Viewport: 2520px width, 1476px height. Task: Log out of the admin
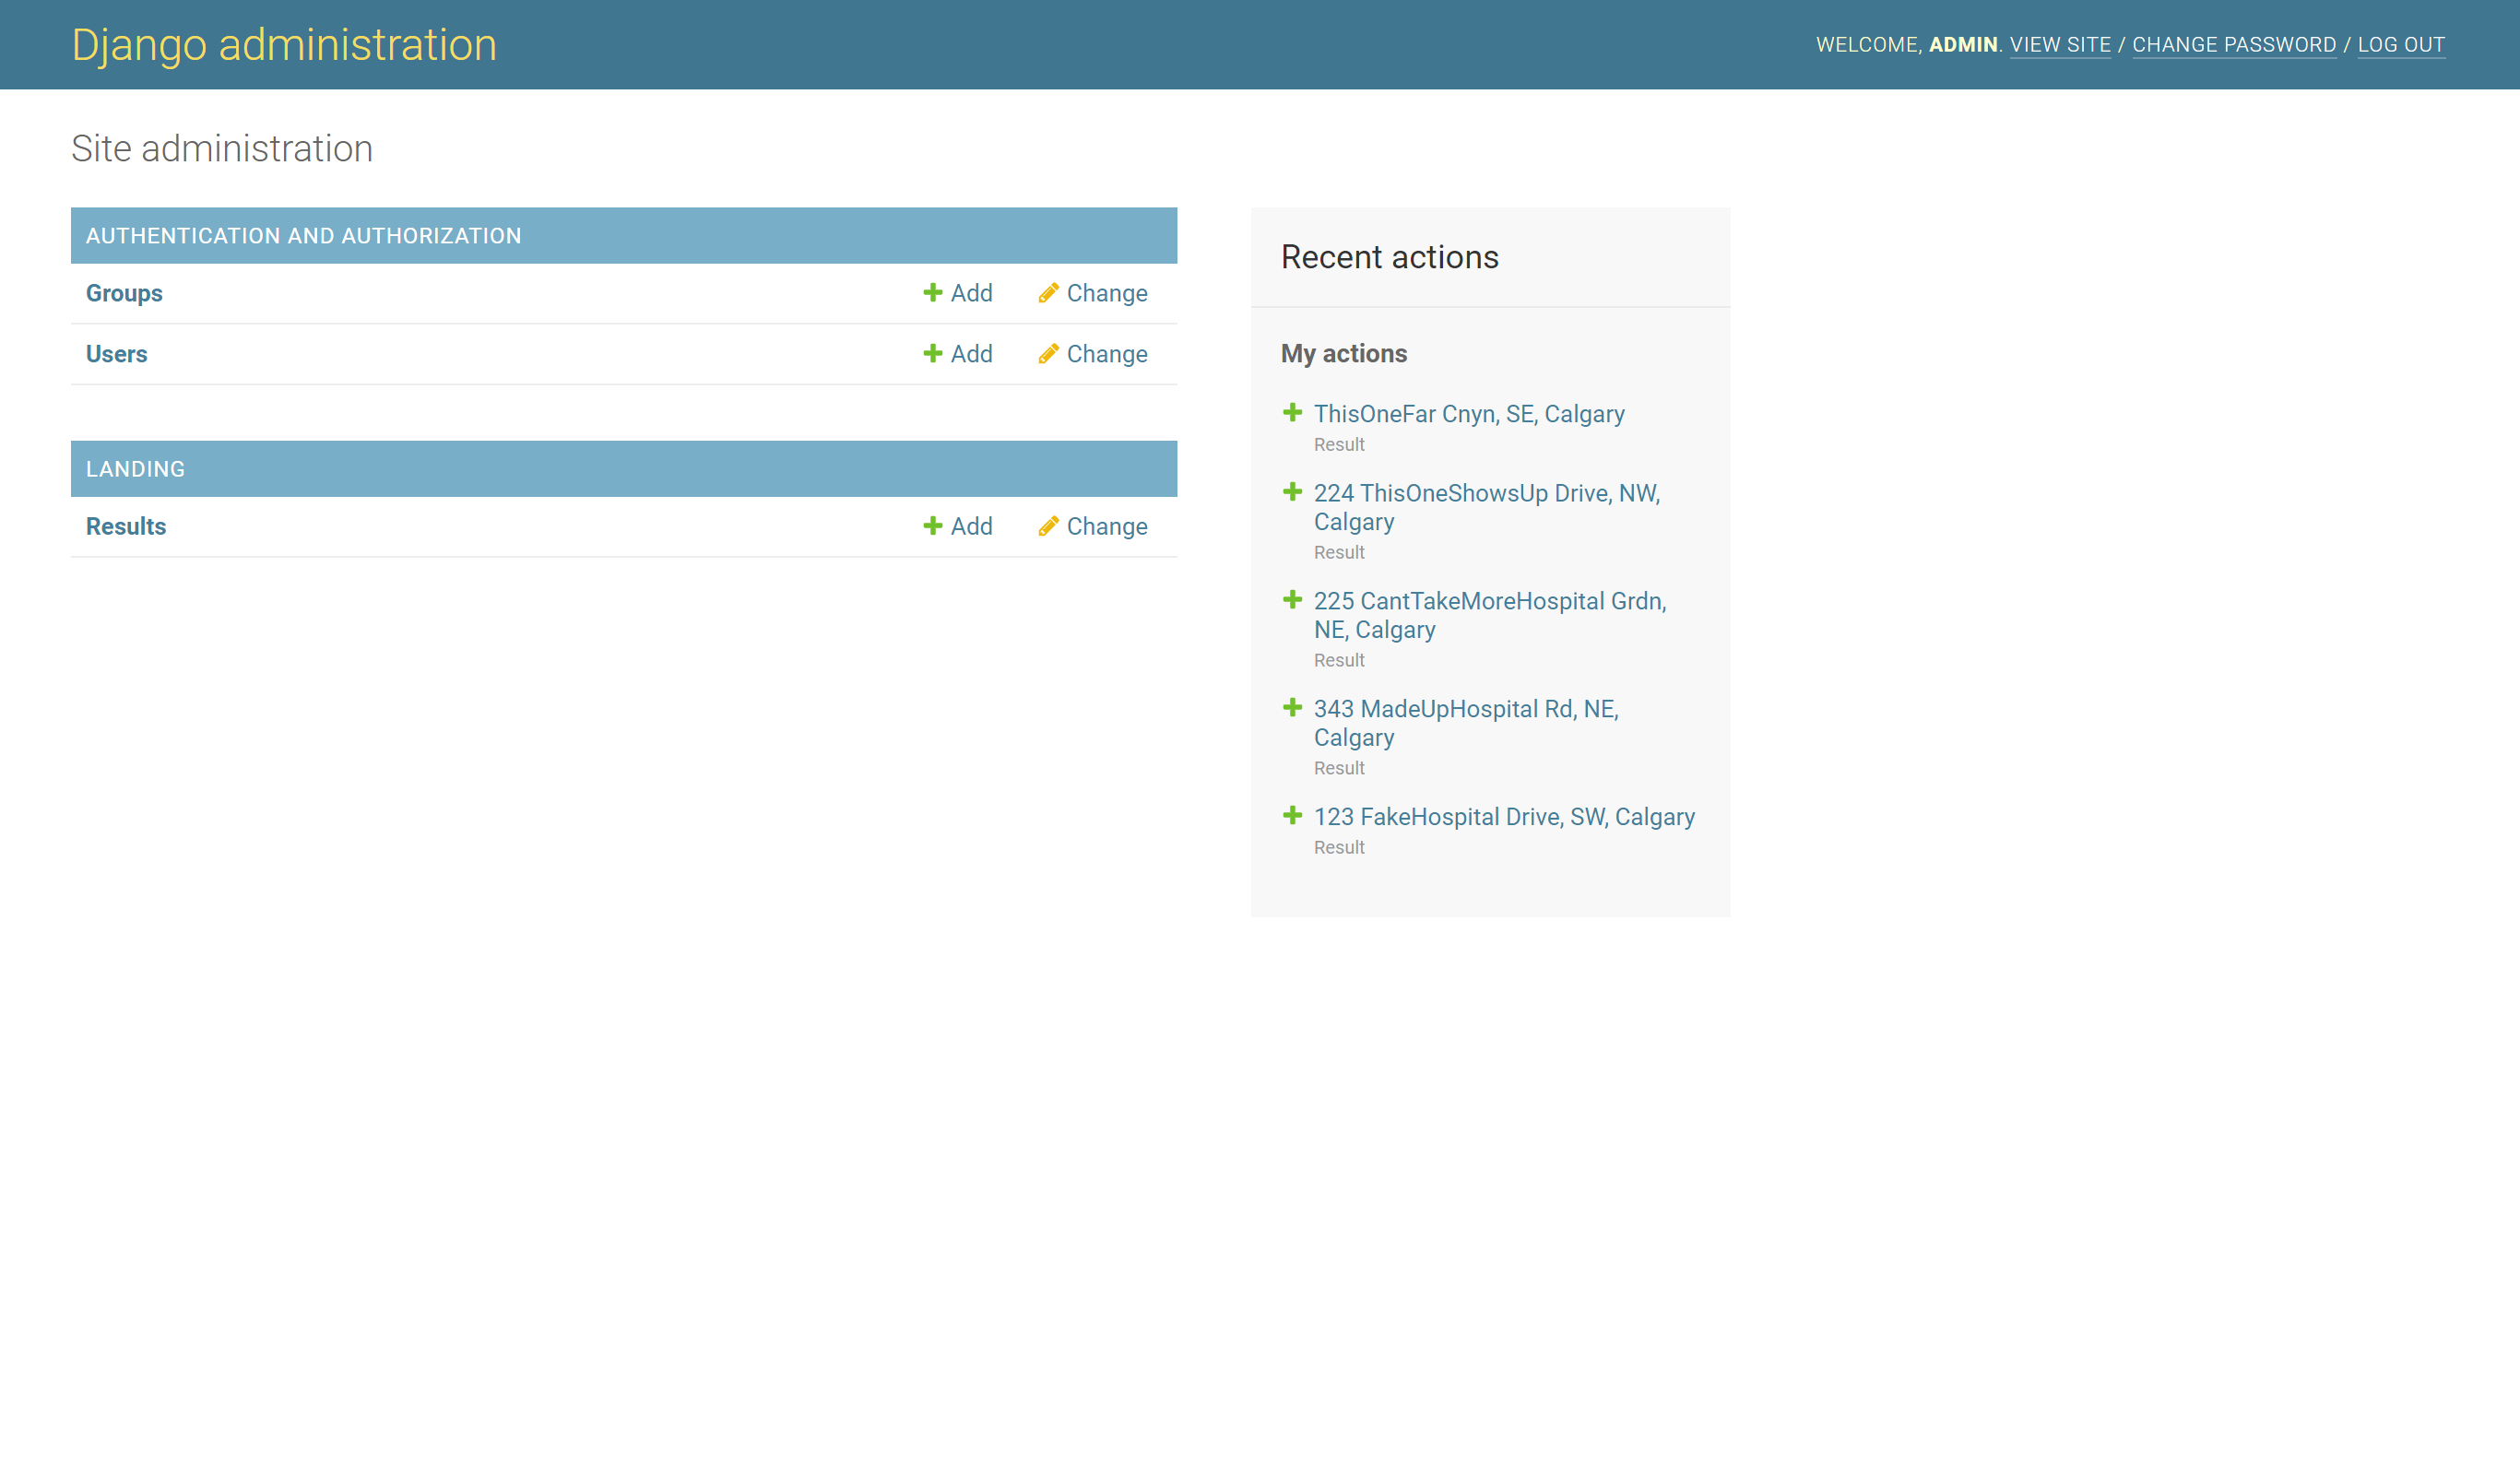click(x=2401, y=45)
